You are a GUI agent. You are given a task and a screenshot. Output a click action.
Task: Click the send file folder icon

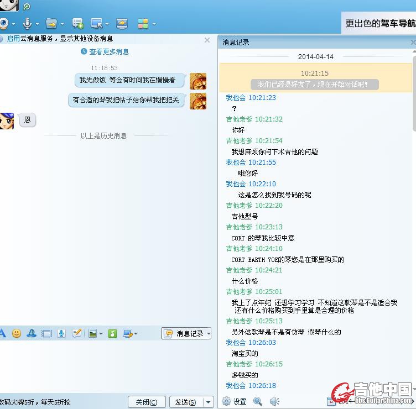click(51, 23)
